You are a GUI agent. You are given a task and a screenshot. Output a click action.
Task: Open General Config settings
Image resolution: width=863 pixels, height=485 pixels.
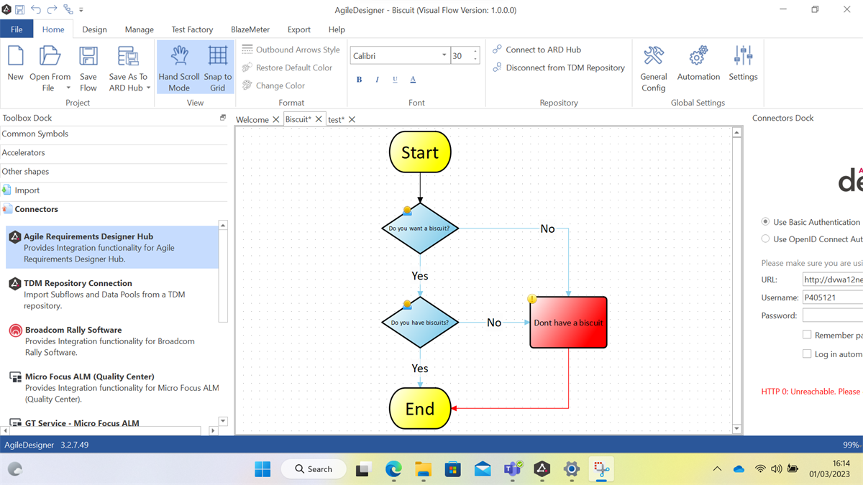tap(654, 68)
